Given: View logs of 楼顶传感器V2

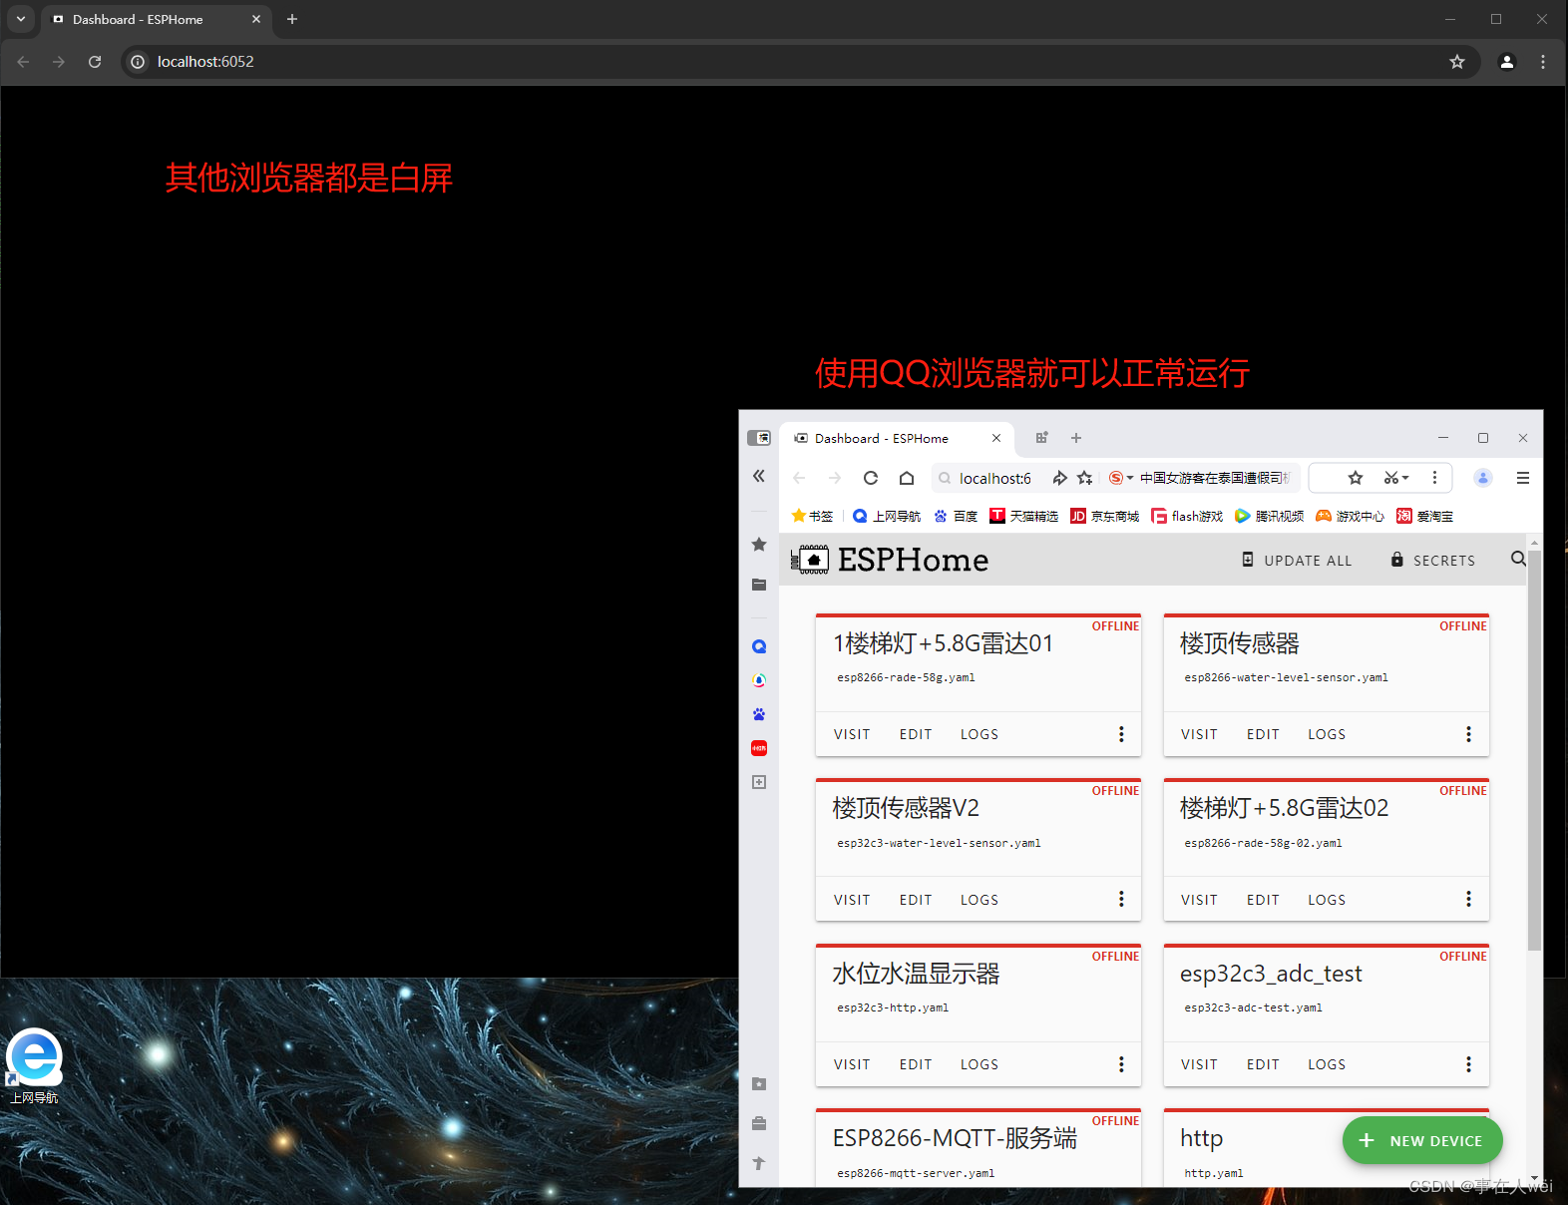Looking at the screenshot, I should (980, 900).
